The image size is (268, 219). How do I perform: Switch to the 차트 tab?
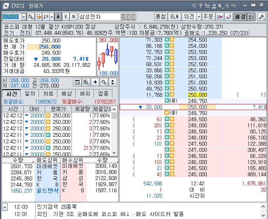tap(49, 94)
